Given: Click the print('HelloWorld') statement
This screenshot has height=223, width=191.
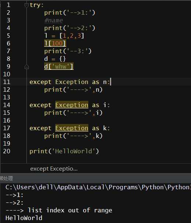Looking at the screenshot, I should [x=64, y=151].
